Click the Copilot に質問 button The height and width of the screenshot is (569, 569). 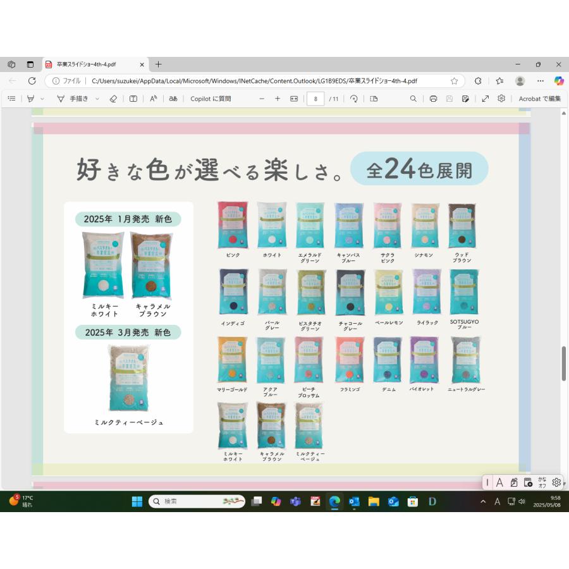click(211, 99)
